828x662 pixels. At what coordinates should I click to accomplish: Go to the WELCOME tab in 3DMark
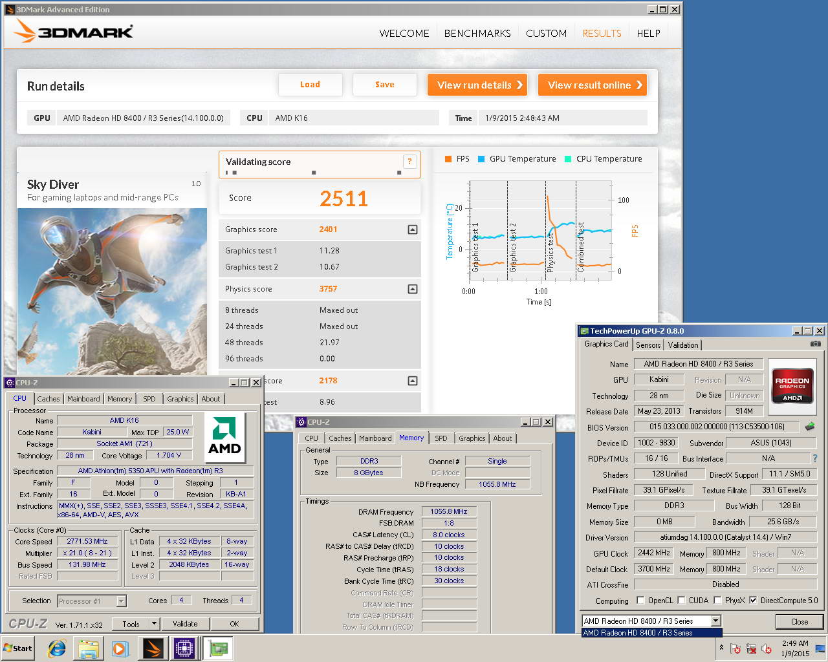(404, 34)
